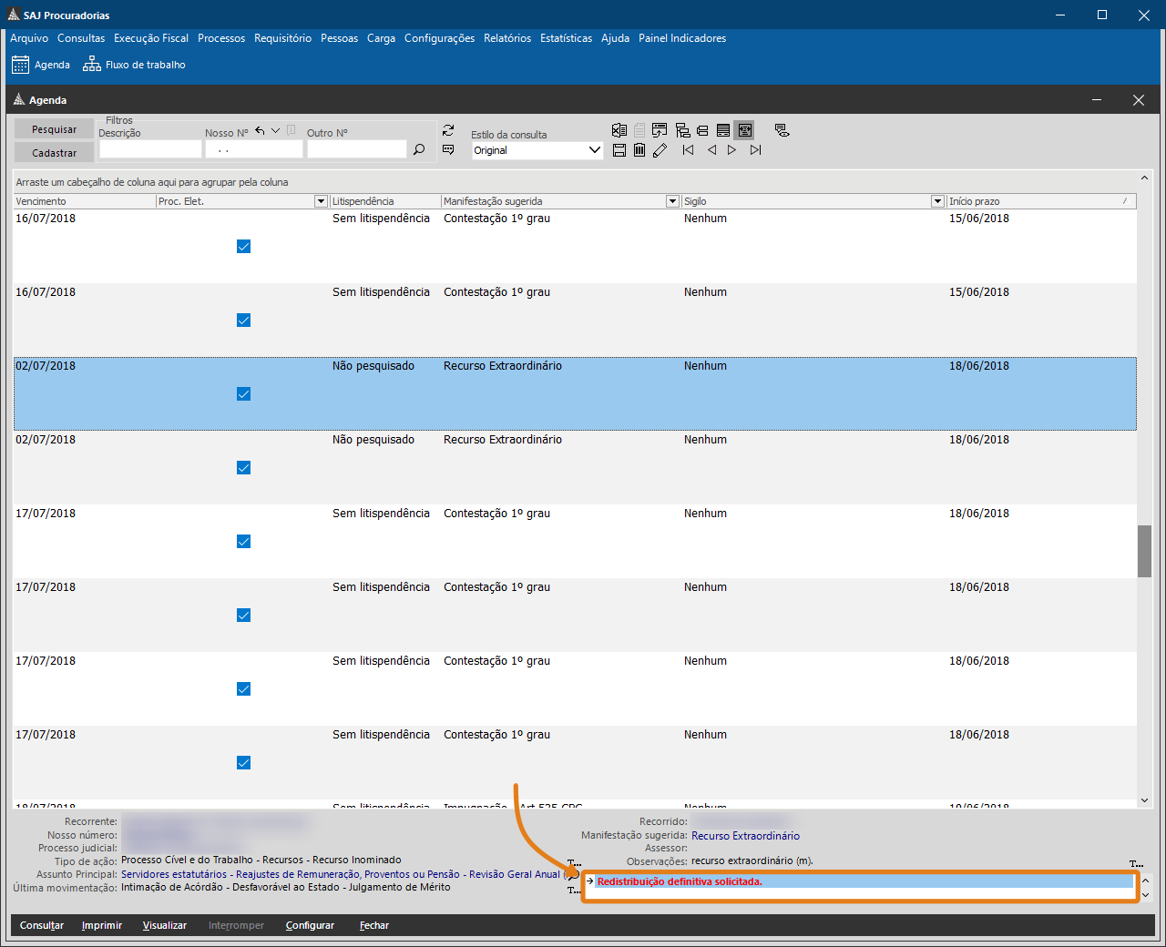Screen dimensions: 1166x947
Task: Open the Sigilo column filter arrow
Action: 937,201
